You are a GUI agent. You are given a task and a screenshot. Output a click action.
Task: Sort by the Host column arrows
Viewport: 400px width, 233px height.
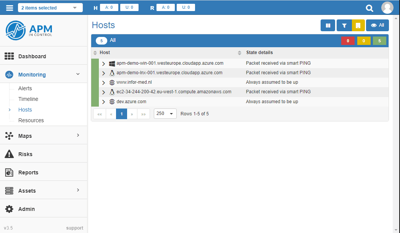(x=95, y=53)
